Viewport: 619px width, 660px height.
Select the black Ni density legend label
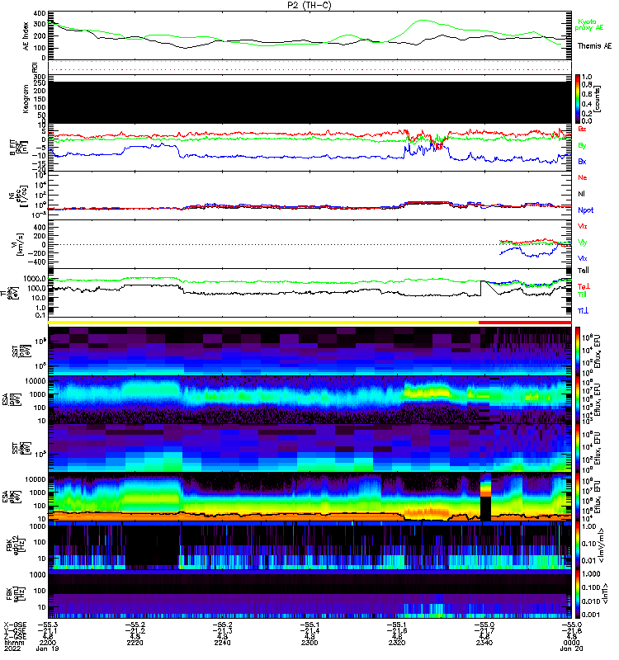581,194
